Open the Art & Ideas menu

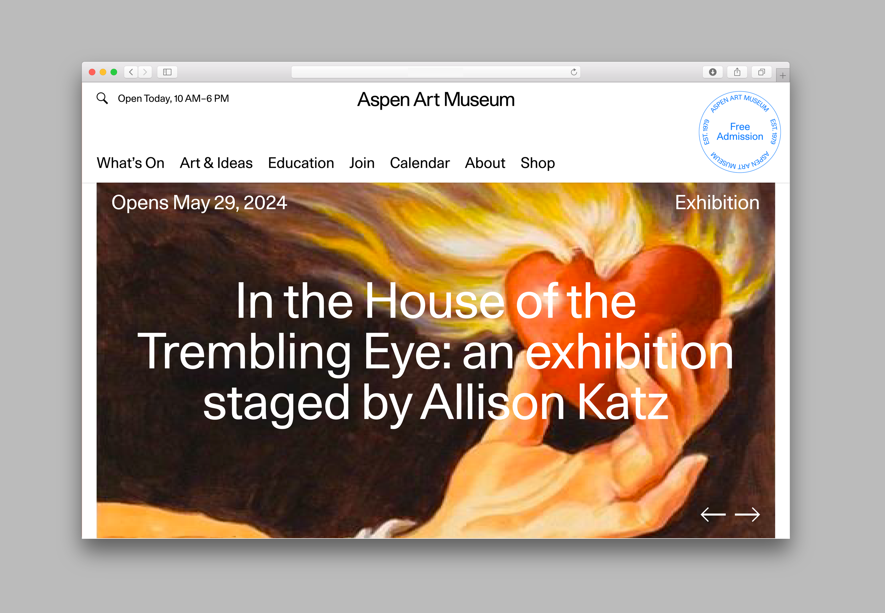click(x=216, y=163)
